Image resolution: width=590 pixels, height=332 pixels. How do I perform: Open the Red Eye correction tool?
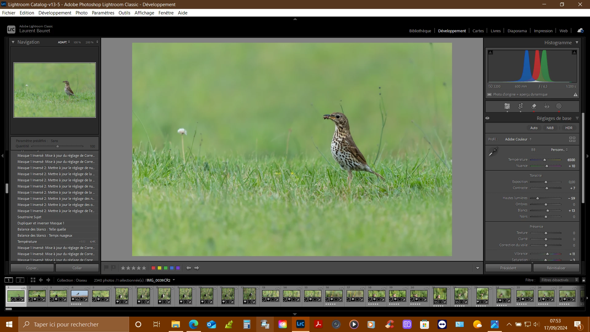pyautogui.click(x=547, y=106)
